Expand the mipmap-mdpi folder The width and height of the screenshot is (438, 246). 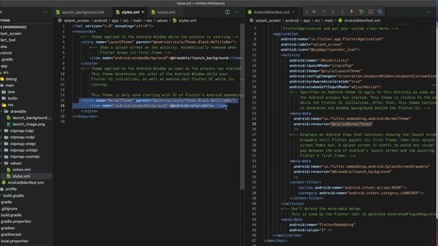click(x=23, y=137)
